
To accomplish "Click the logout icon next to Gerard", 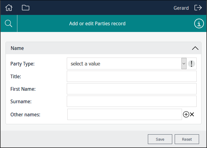I will click(198, 8).
